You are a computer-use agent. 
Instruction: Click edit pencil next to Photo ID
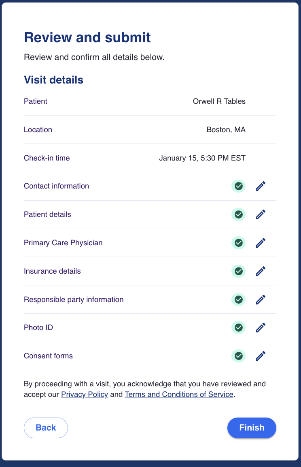(261, 328)
